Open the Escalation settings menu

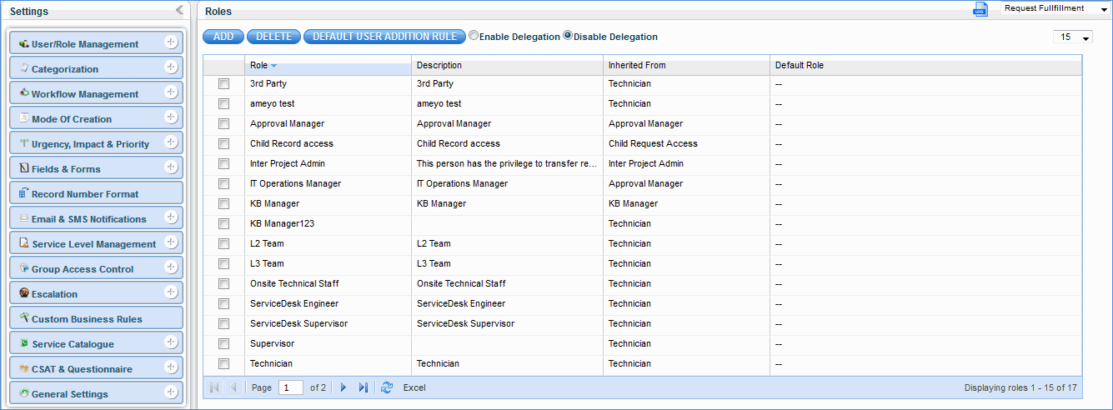(54, 294)
